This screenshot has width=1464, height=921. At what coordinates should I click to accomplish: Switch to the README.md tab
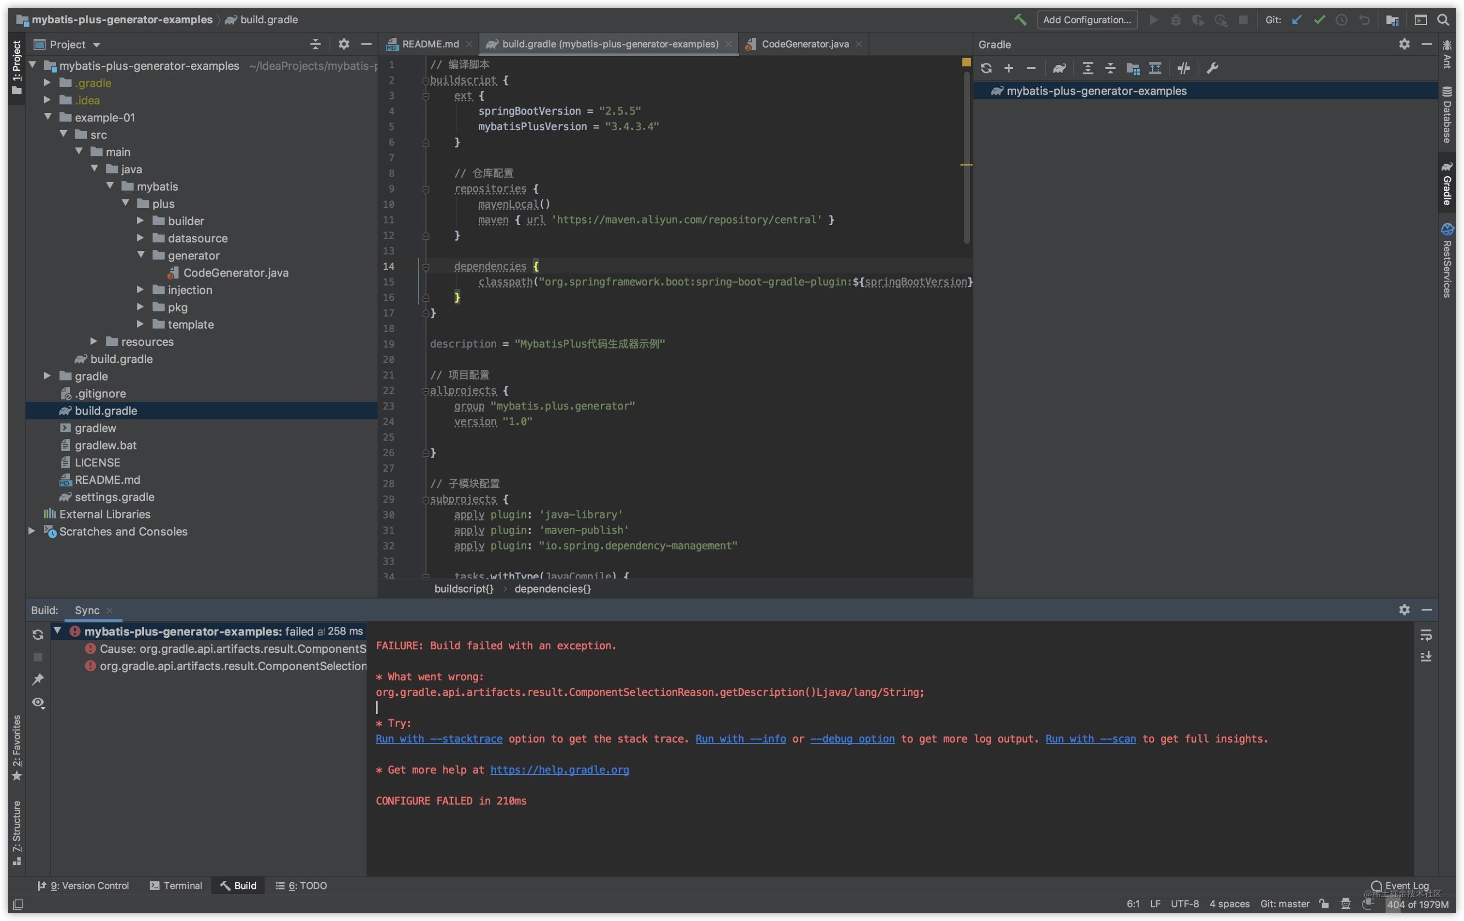coord(430,44)
